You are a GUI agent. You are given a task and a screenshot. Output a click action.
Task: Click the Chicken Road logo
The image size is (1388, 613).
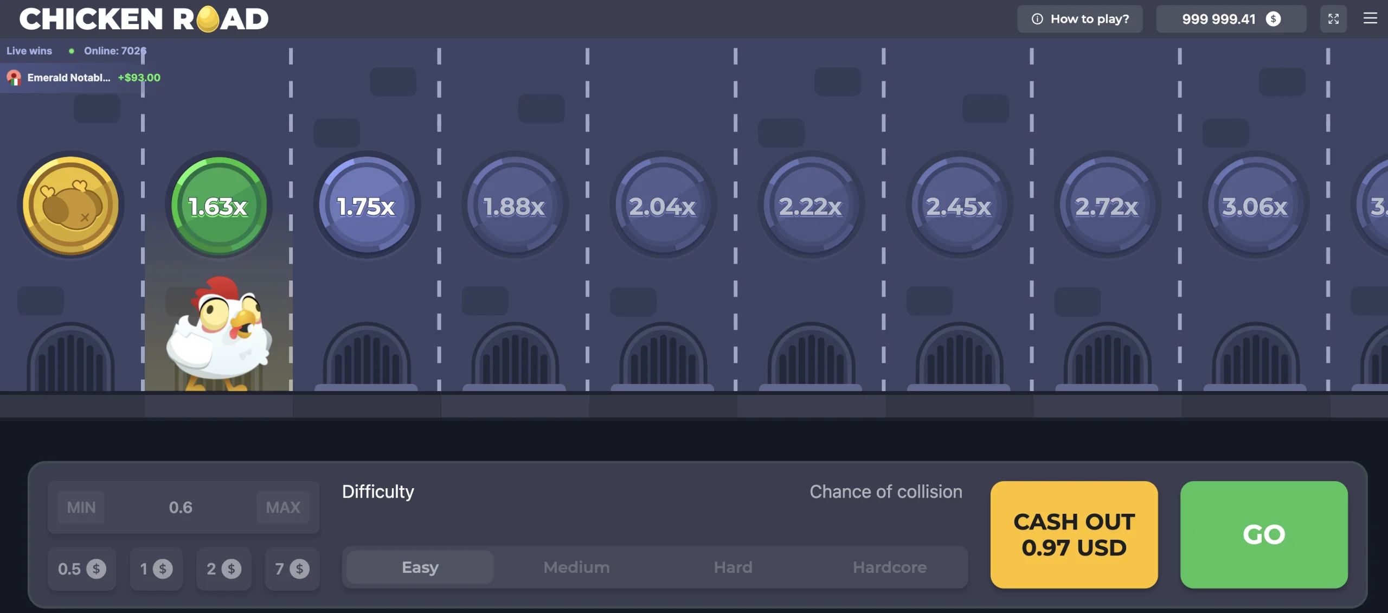point(144,19)
